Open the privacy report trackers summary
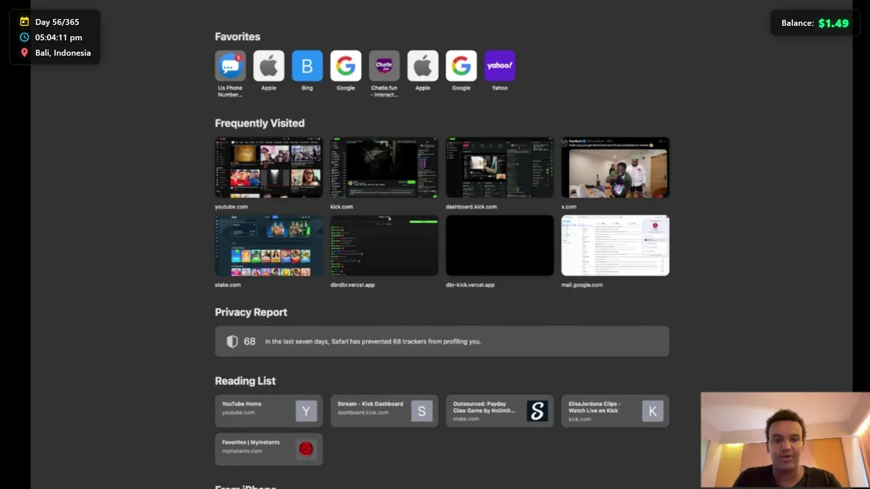 point(442,342)
